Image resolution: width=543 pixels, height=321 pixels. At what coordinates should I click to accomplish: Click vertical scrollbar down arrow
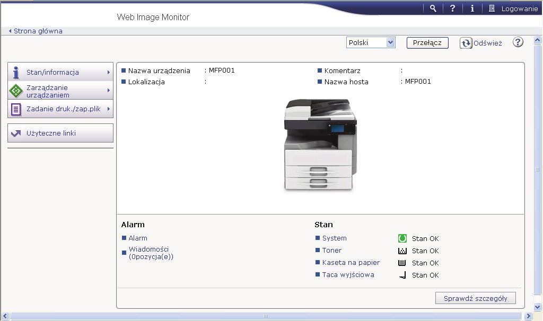(538, 307)
